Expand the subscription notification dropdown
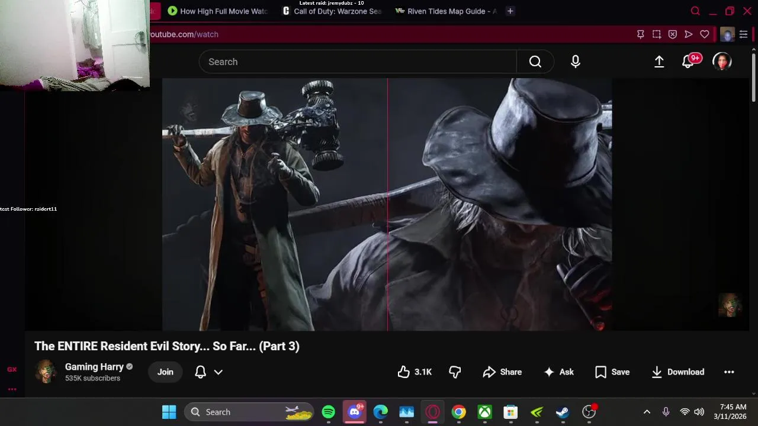Viewport: 758px width, 426px height. [218, 372]
